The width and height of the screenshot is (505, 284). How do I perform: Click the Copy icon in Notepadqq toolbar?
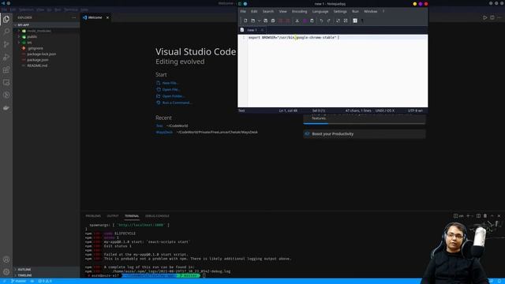click(305, 21)
